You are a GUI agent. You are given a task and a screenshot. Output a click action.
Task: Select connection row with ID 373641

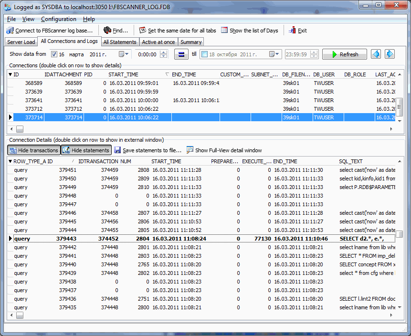(33, 100)
